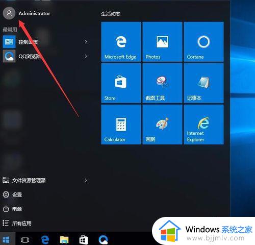Viewport: 255px width, 245px height.
Task: Open the Calculator tile
Action: pos(121,125)
